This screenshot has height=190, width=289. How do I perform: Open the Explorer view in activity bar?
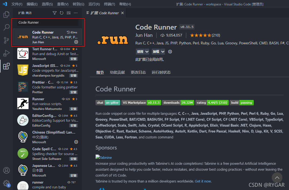coord(6,14)
